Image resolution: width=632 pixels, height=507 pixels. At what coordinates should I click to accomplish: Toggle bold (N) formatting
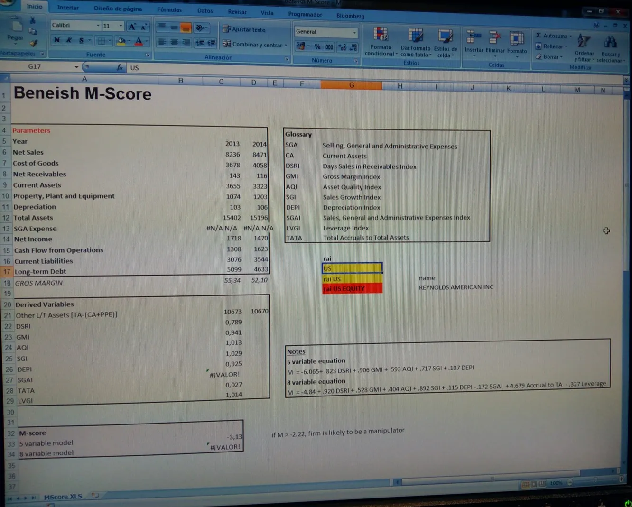click(x=57, y=40)
